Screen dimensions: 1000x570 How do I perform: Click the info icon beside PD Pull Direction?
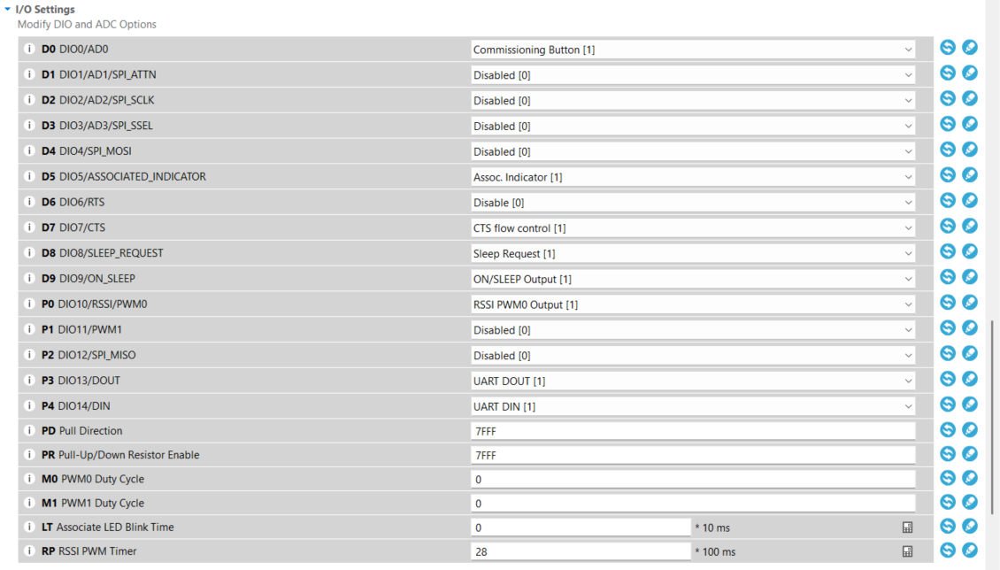coord(29,431)
